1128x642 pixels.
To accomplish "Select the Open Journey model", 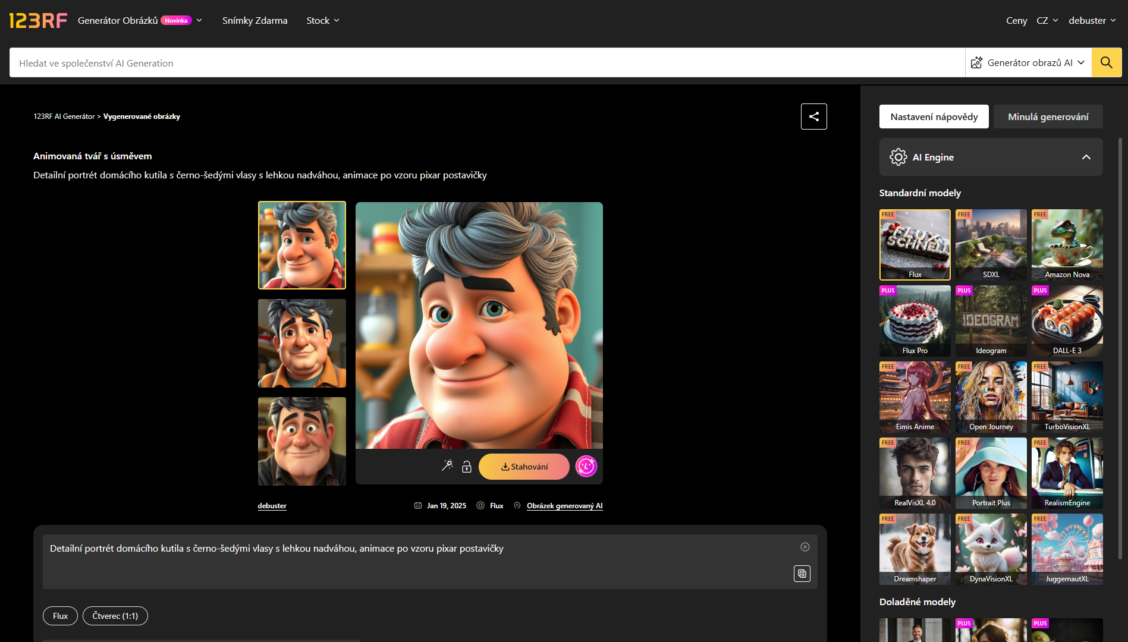I will 991,397.
